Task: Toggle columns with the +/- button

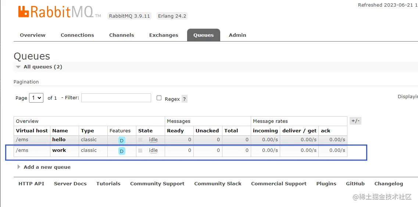Action: (x=356, y=121)
